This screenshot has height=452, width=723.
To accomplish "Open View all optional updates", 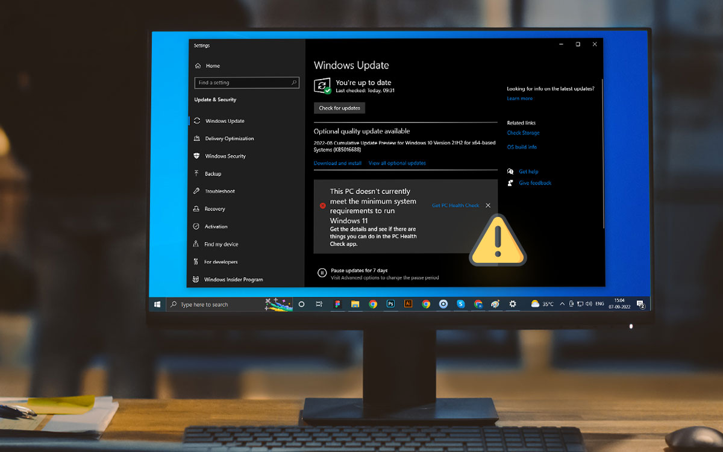I will pos(397,163).
